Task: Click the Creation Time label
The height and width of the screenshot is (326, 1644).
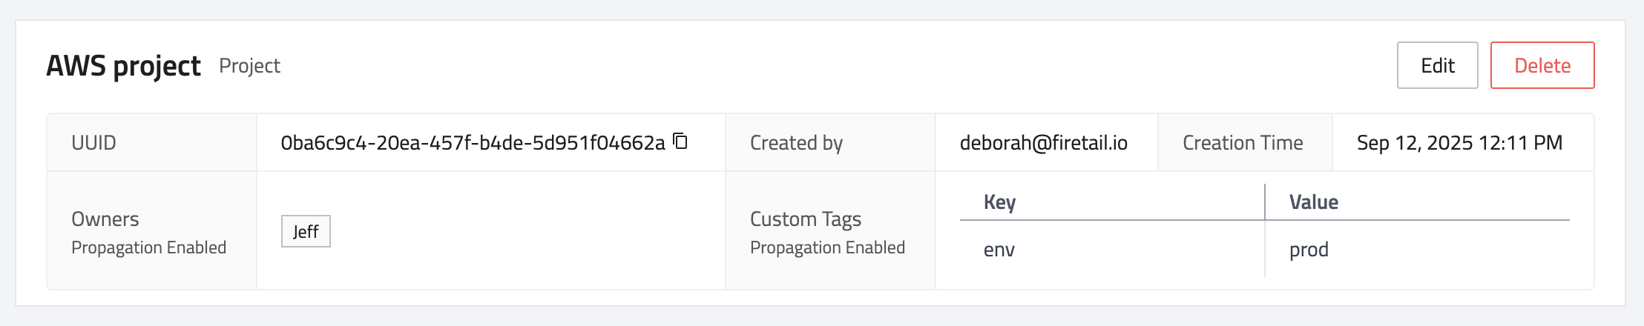Action: [x=1243, y=142]
